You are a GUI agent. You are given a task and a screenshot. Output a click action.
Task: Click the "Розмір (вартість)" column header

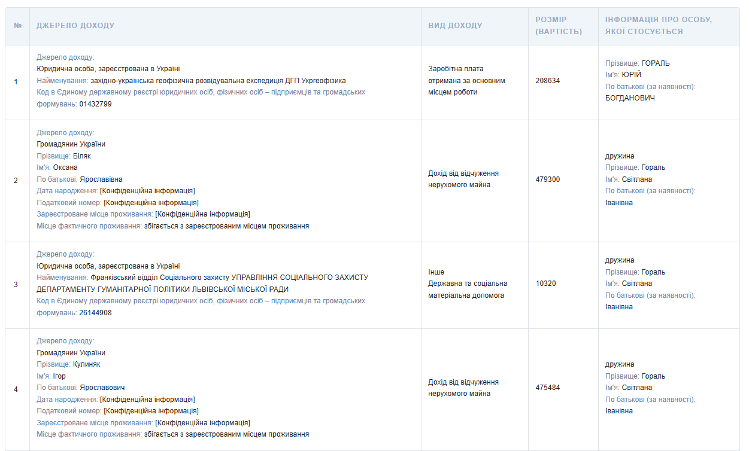[x=559, y=26]
